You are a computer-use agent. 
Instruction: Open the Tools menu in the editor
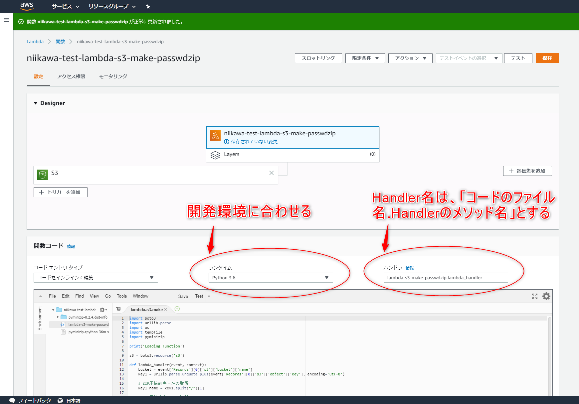(121, 296)
